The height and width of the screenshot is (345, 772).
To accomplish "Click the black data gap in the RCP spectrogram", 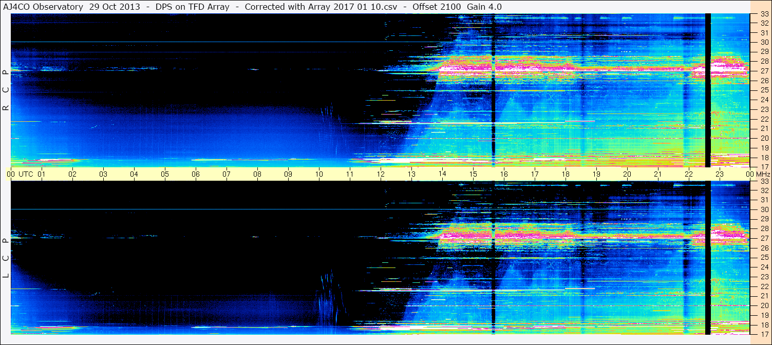I will (x=708, y=90).
